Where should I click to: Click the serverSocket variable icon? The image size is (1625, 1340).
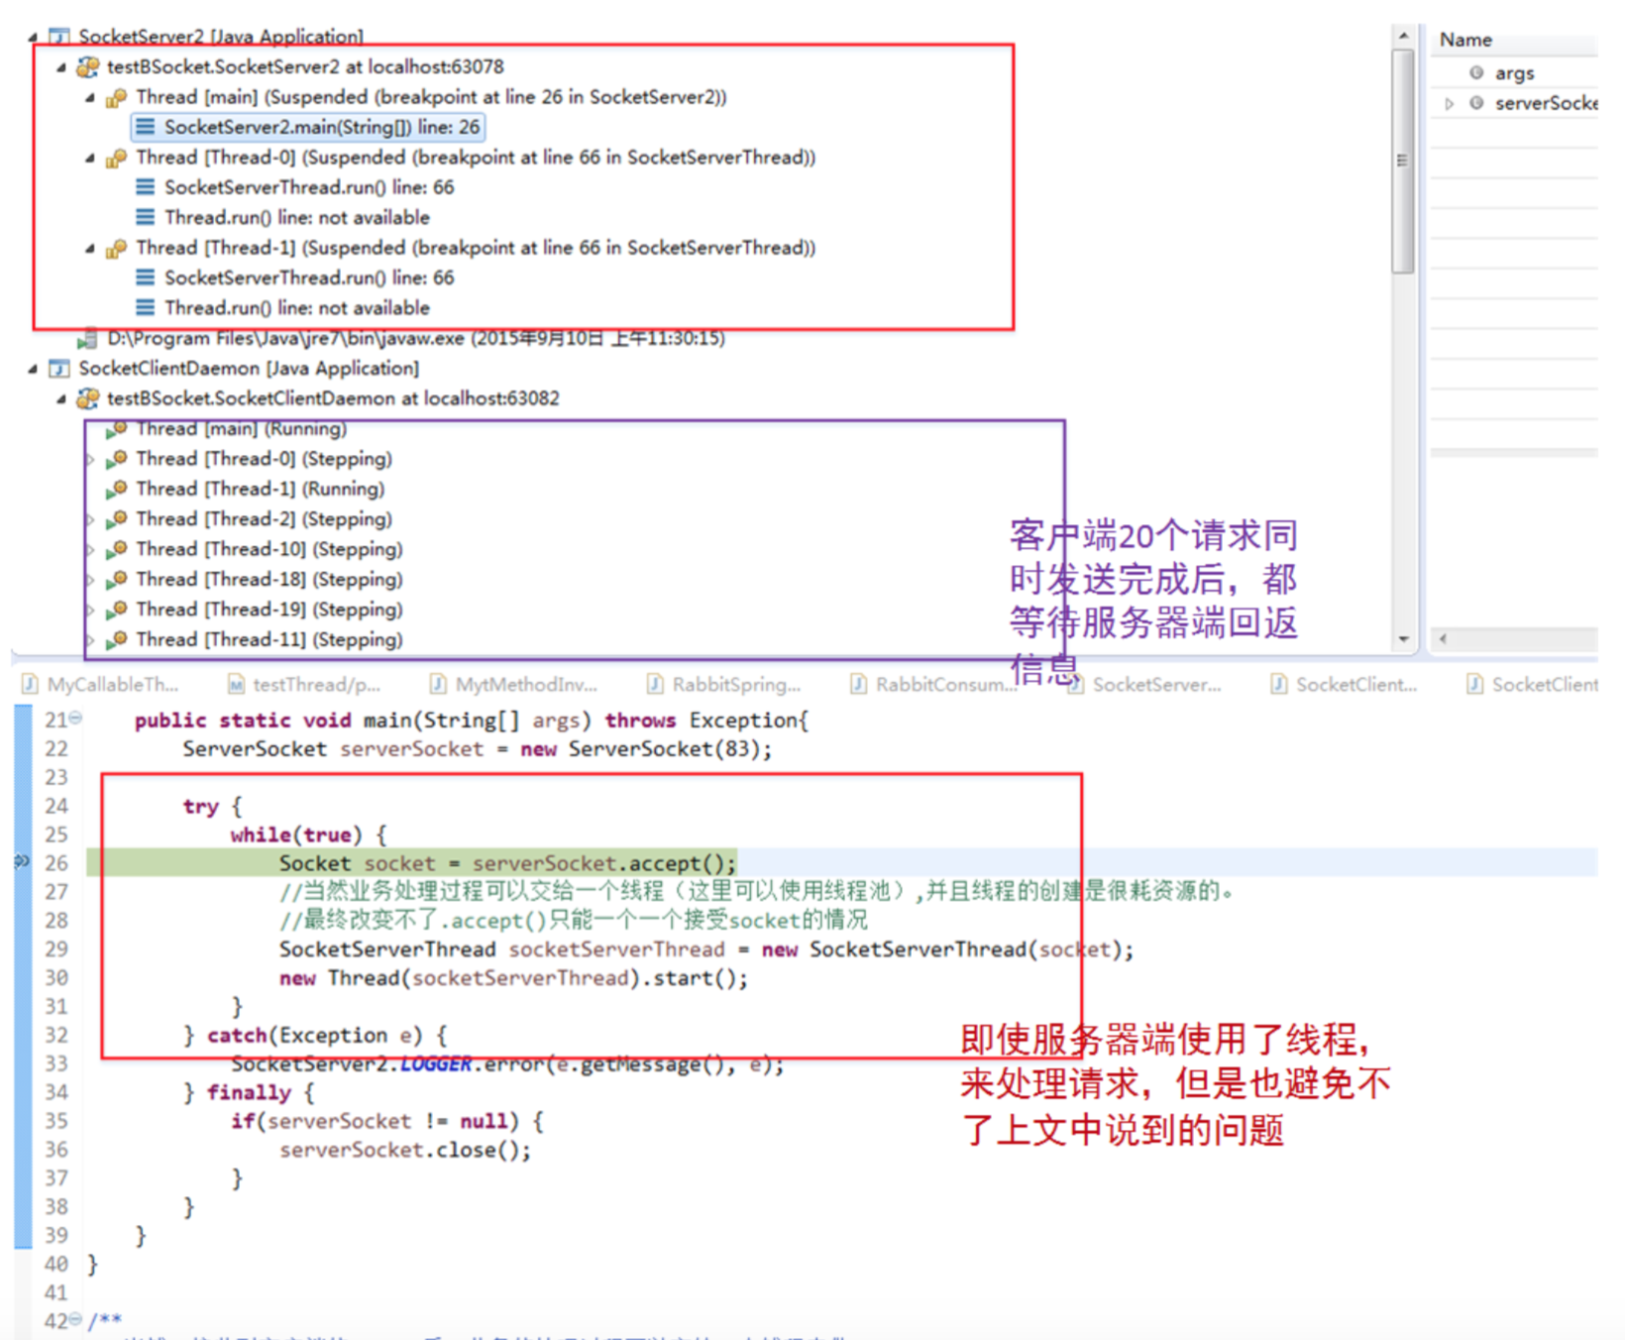pyautogui.click(x=1476, y=103)
